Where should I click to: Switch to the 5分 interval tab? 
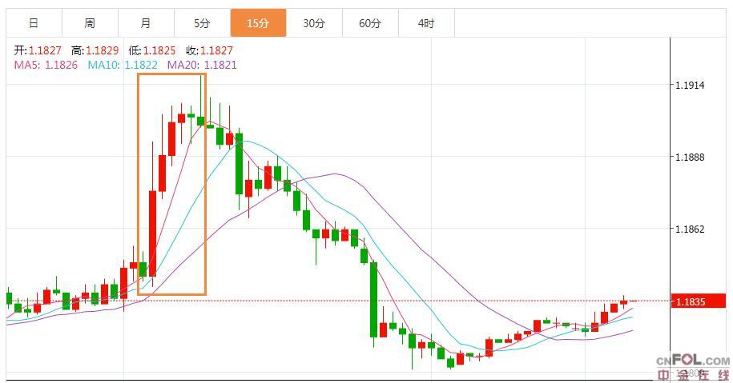(202, 23)
